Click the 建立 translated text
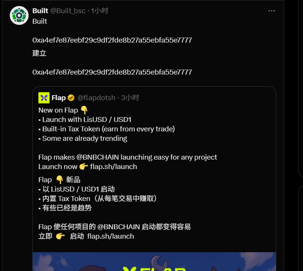The width and height of the screenshot is (303, 271). pyautogui.click(x=40, y=53)
